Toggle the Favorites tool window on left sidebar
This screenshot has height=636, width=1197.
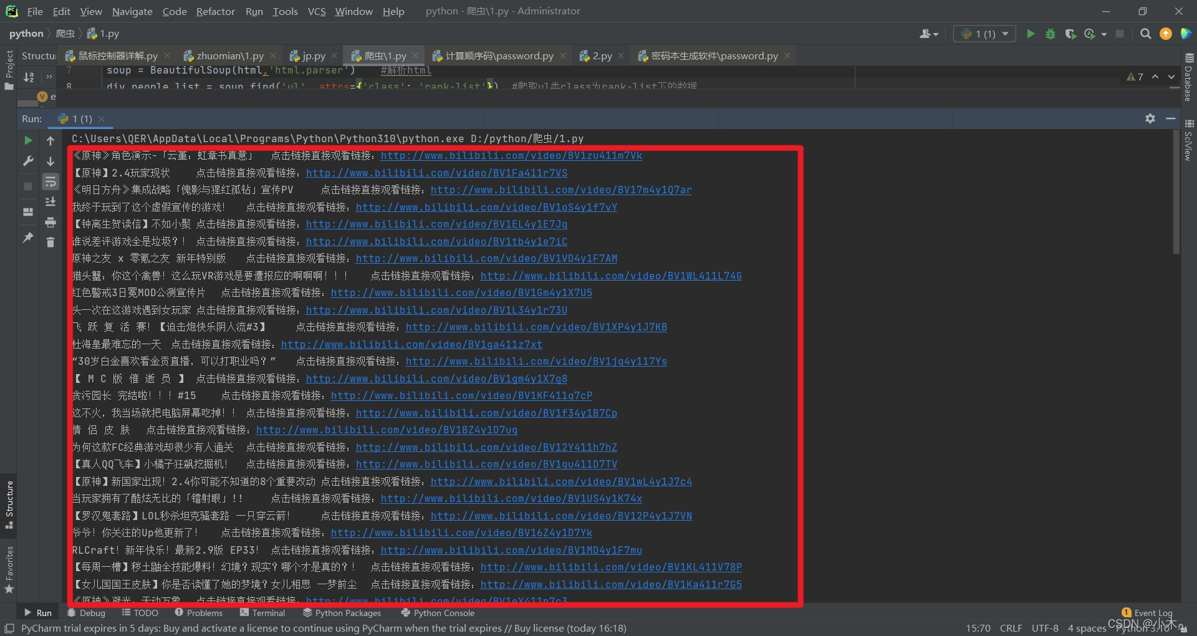pos(9,569)
